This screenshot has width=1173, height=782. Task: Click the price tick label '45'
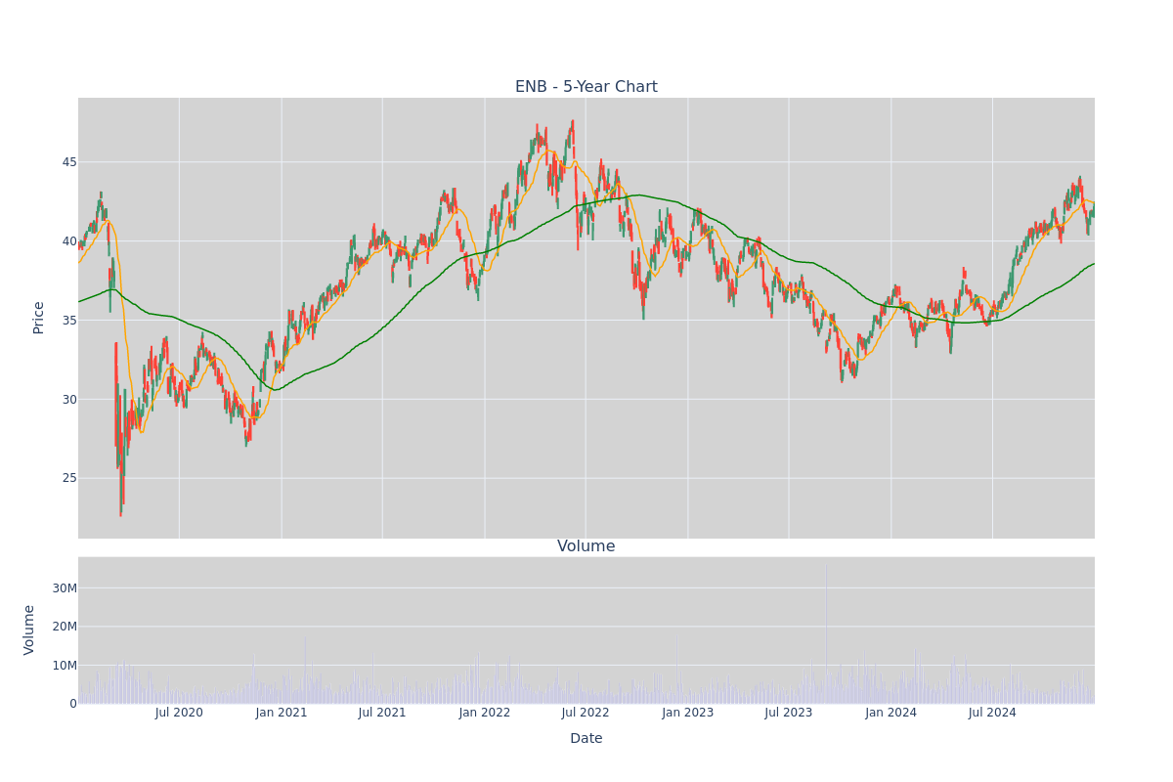[x=69, y=162]
